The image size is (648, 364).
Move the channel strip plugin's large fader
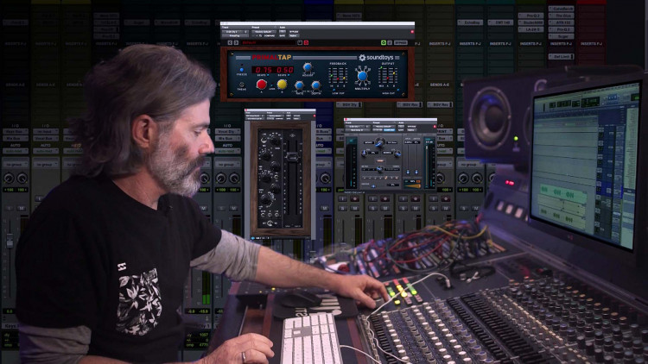(293, 157)
